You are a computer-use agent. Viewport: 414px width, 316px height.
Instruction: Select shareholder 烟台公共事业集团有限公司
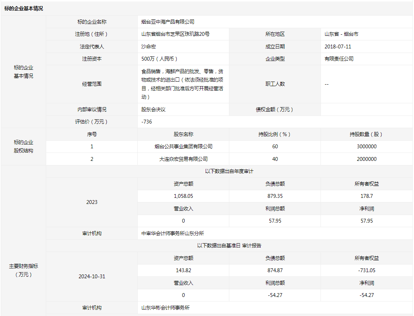coord(183,146)
